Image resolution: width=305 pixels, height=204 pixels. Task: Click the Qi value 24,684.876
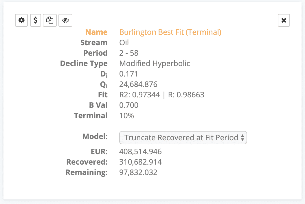pyautogui.click(x=138, y=84)
